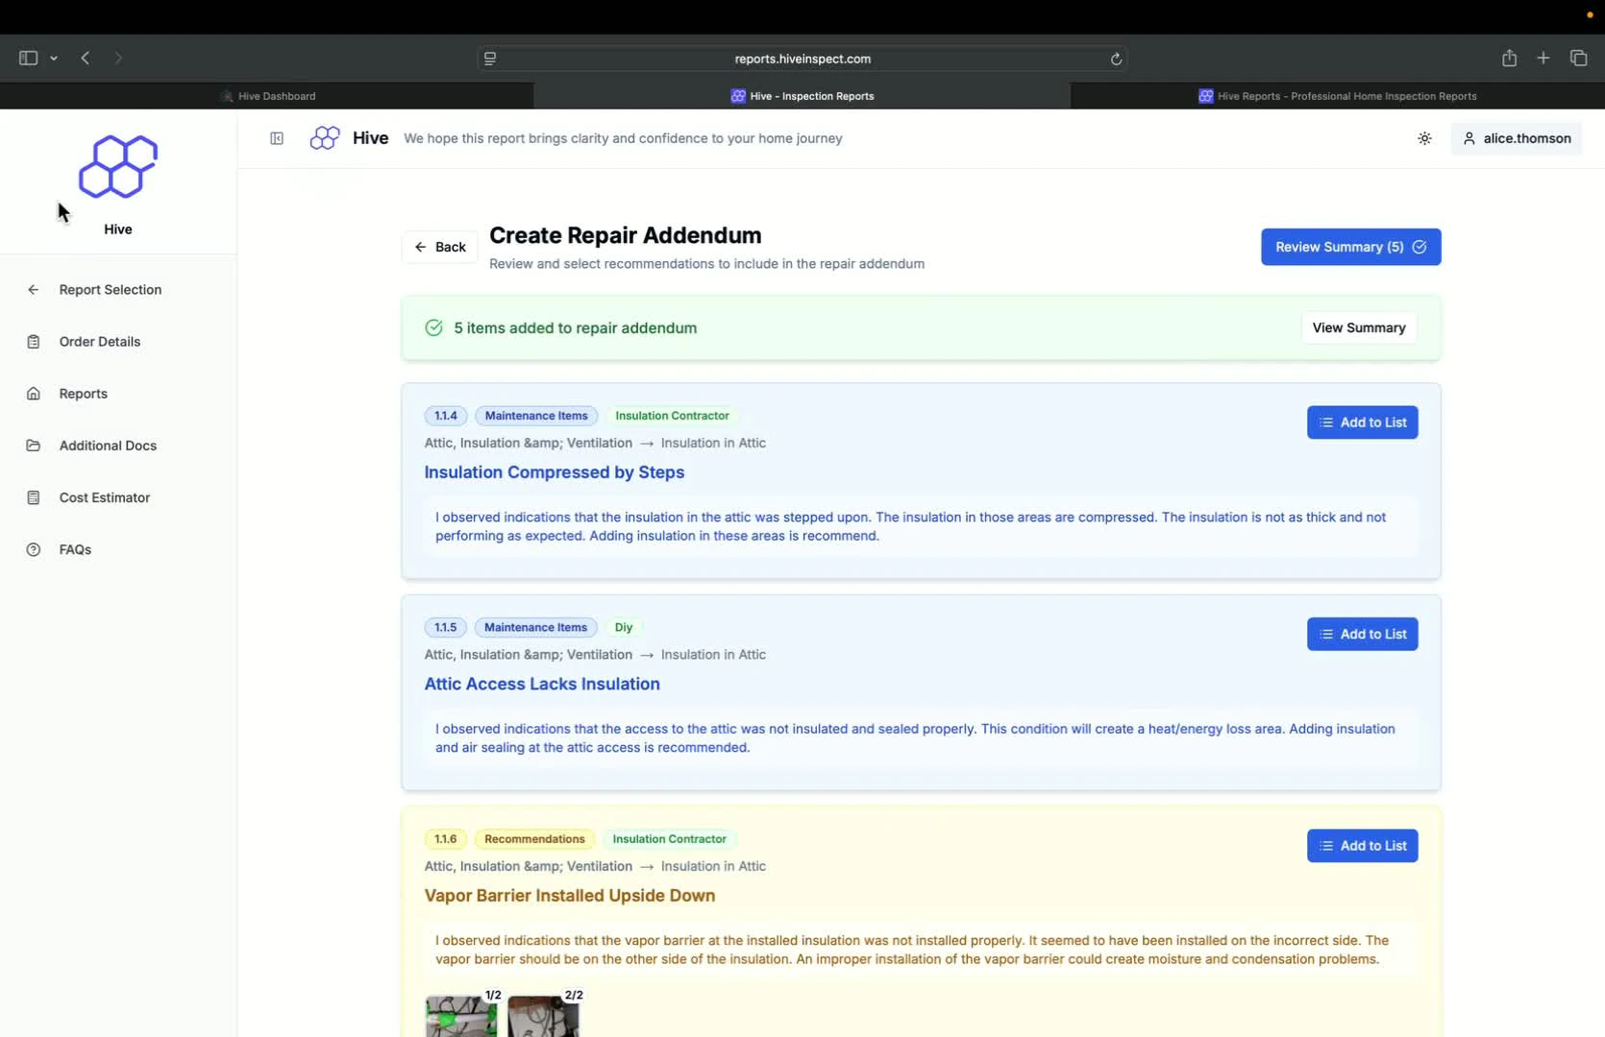Toggle the Safari sidebar icon
Screen dimensions: 1605x1037
[28, 58]
